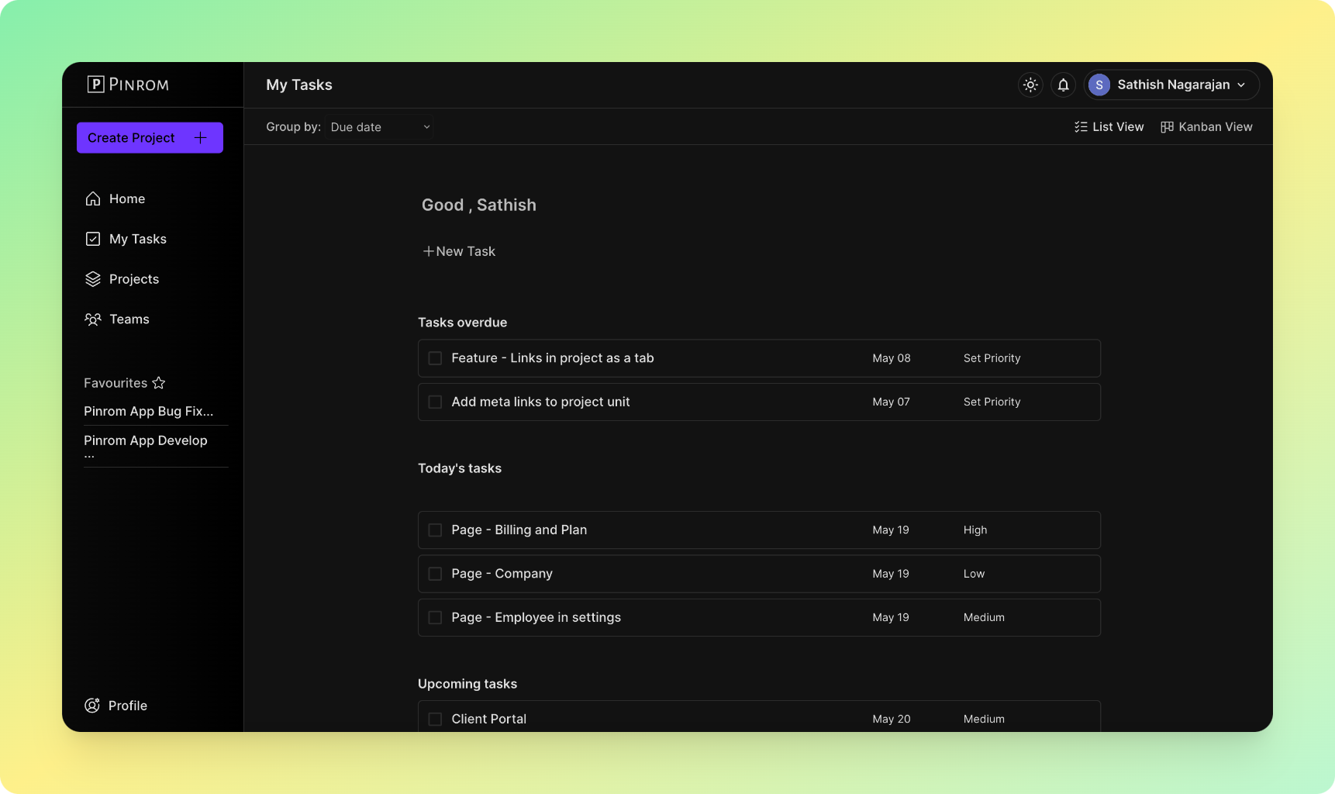Click May 19 date on Employee in settings
The width and height of the screenshot is (1335, 794).
pos(891,617)
